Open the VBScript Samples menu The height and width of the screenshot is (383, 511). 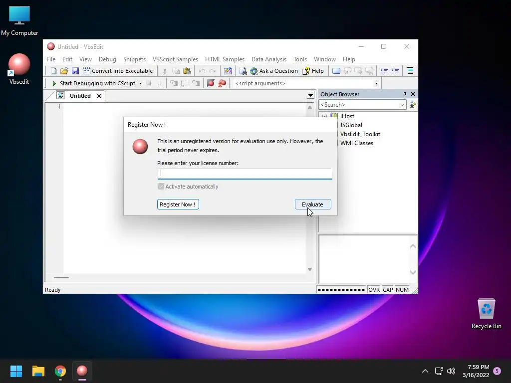pyautogui.click(x=175, y=59)
